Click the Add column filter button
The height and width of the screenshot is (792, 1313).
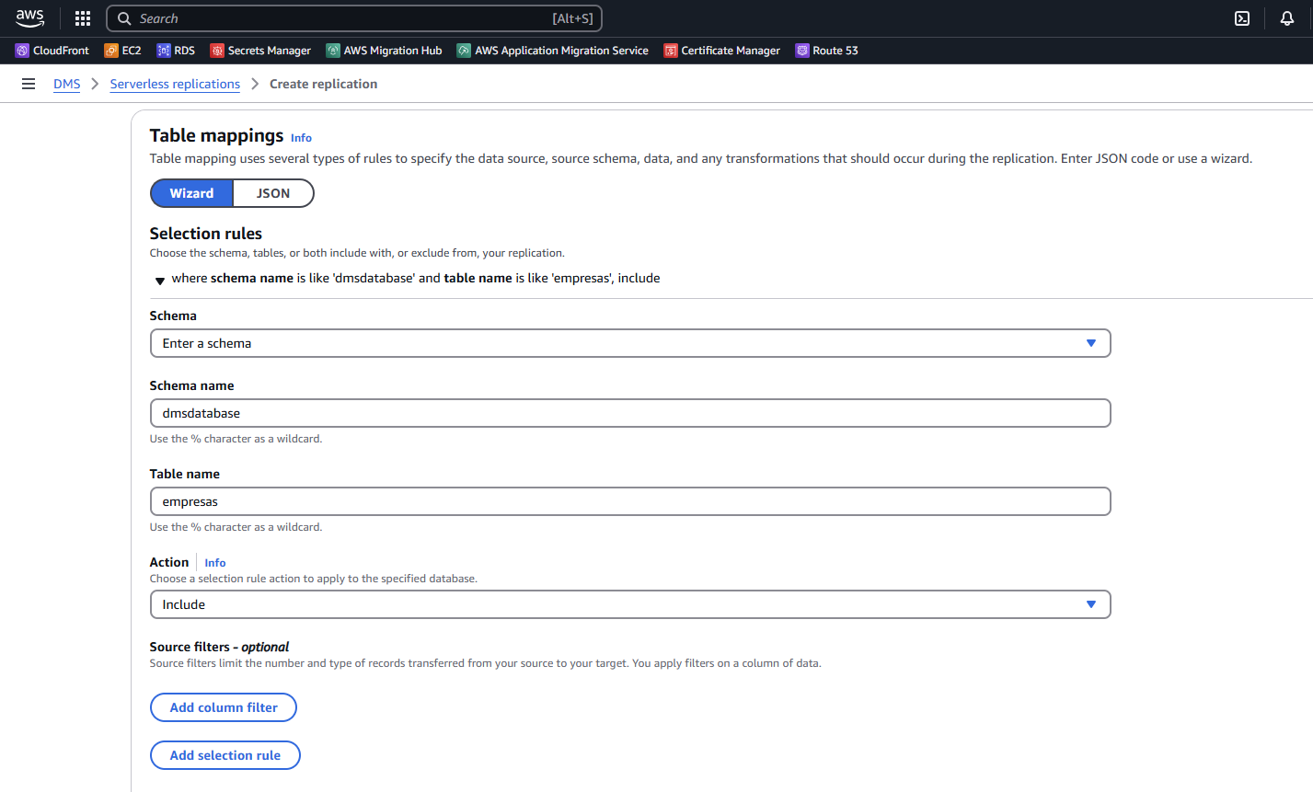tap(224, 707)
